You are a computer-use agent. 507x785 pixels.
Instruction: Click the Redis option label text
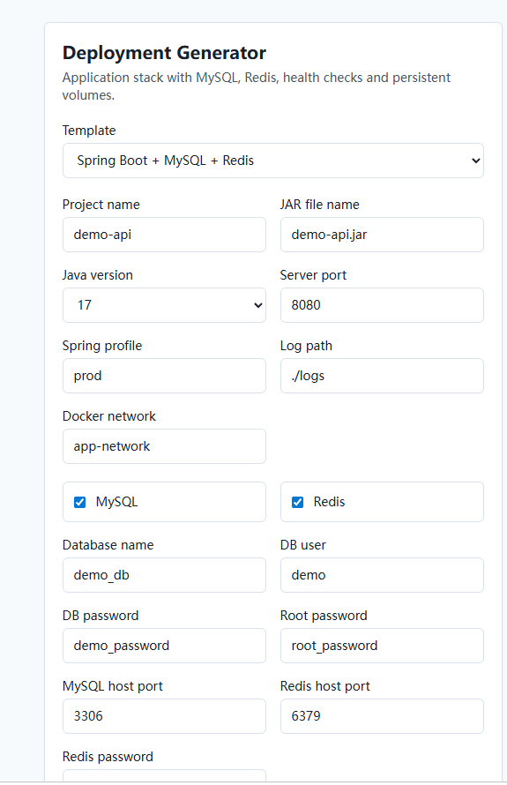(x=329, y=502)
